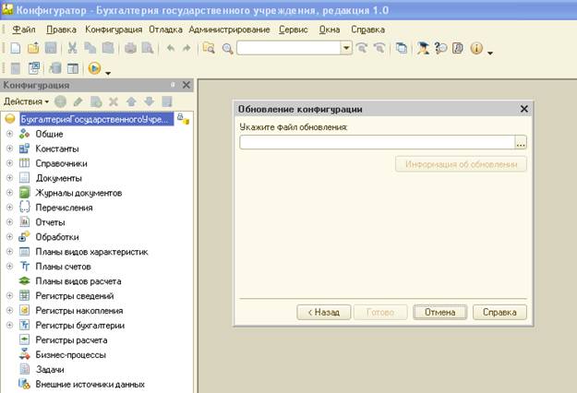
Task: Click the New document toolbar icon
Action: [16, 48]
